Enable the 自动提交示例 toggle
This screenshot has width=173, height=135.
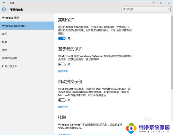click(62, 100)
